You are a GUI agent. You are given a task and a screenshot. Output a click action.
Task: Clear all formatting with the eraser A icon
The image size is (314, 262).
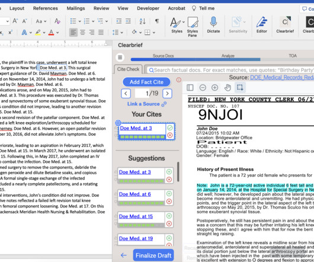click(x=57, y=21)
